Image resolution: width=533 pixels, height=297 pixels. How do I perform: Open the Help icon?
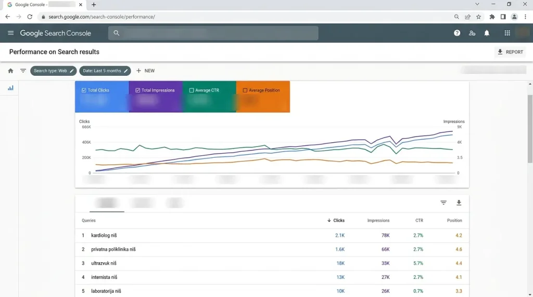tap(457, 33)
